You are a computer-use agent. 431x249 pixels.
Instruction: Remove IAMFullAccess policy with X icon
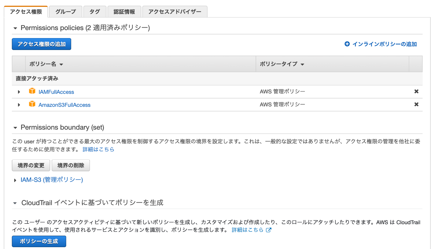pyautogui.click(x=416, y=91)
